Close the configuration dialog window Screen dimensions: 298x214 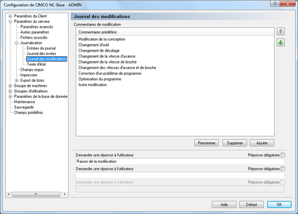tap(288, 3)
